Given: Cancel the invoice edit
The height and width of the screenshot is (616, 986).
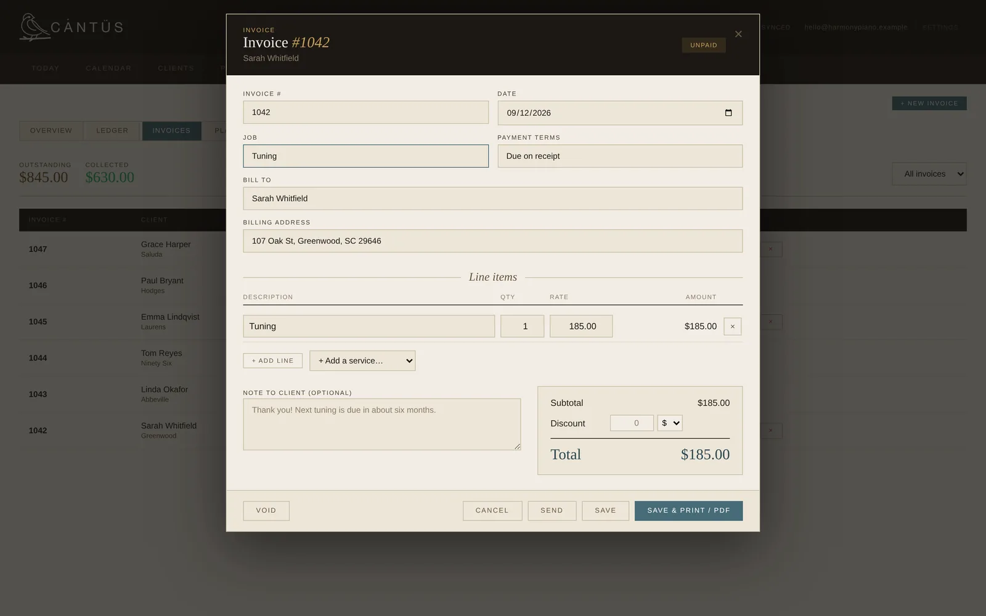Looking at the screenshot, I should point(492,511).
